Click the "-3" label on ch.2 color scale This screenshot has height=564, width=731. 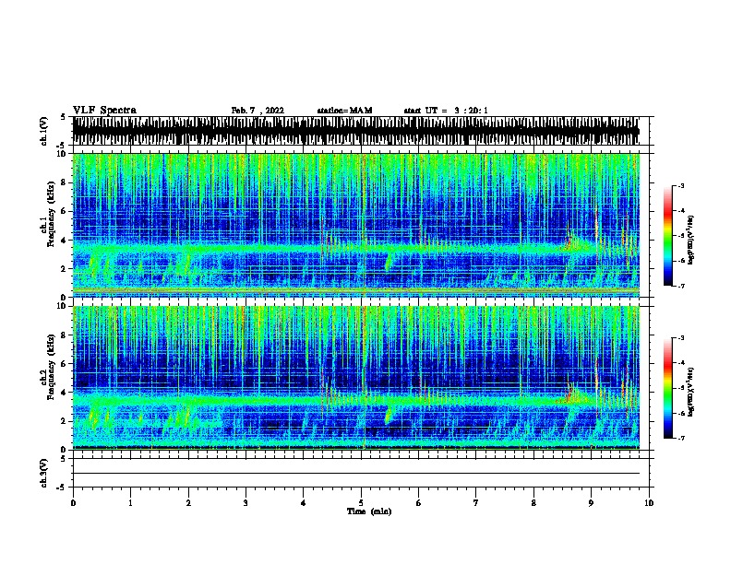(681, 338)
